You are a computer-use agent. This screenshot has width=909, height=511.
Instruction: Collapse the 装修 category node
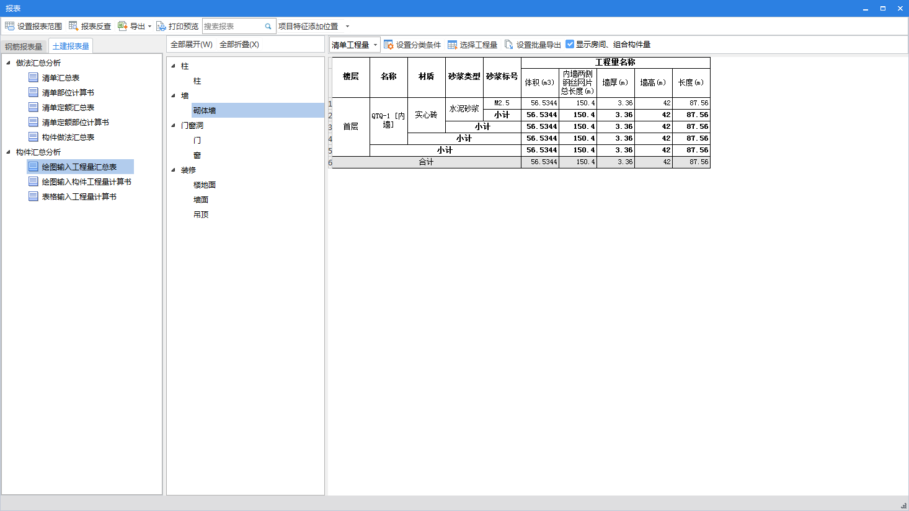[x=173, y=170]
